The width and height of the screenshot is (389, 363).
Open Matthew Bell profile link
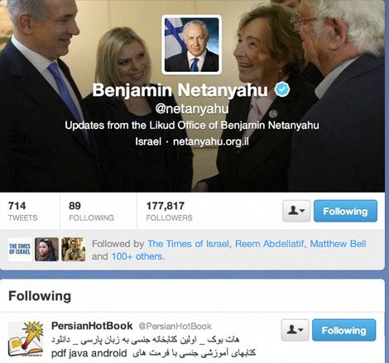(x=338, y=244)
